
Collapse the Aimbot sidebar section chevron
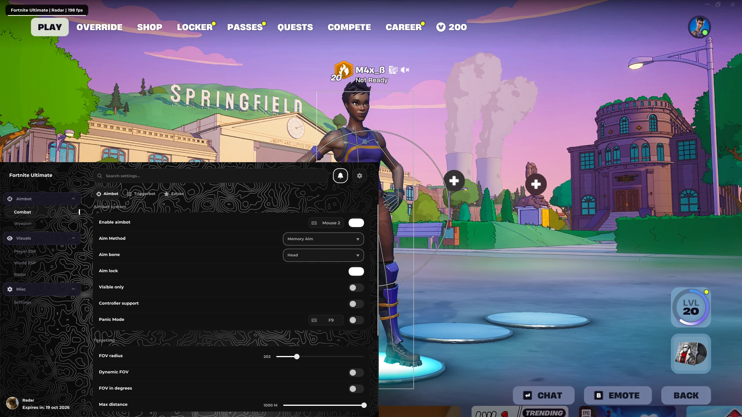(73, 199)
